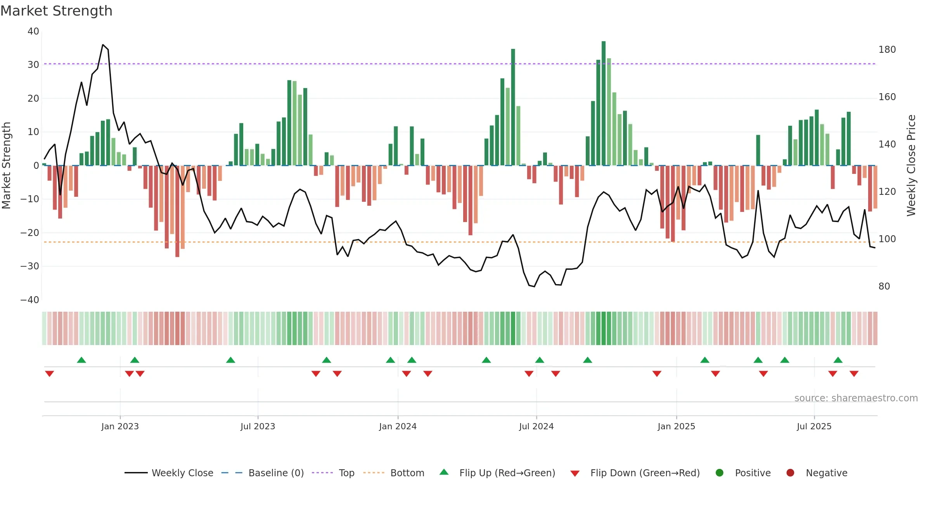931x524 pixels.
Task: Toggle the Negative legend label
Action: (x=827, y=473)
